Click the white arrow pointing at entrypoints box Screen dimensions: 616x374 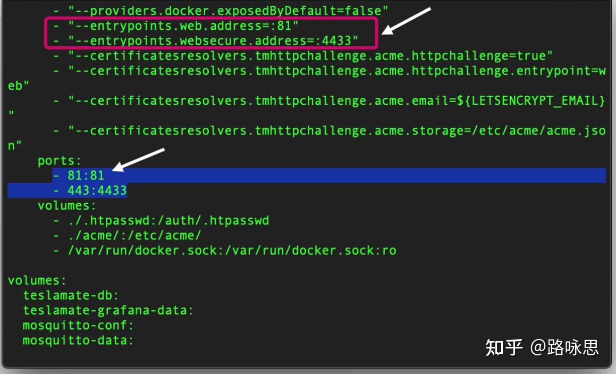(x=406, y=21)
